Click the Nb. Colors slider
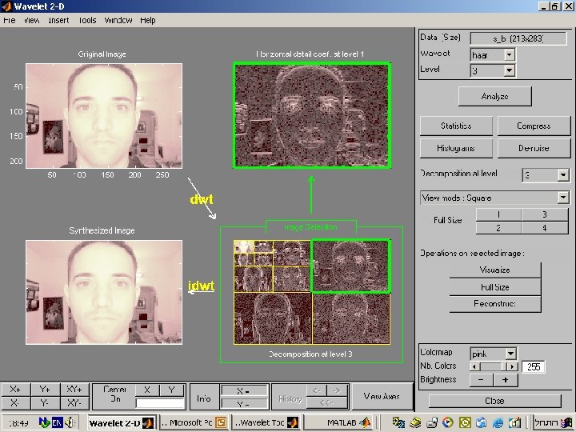The image size is (576, 432). [x=493, y=367]
